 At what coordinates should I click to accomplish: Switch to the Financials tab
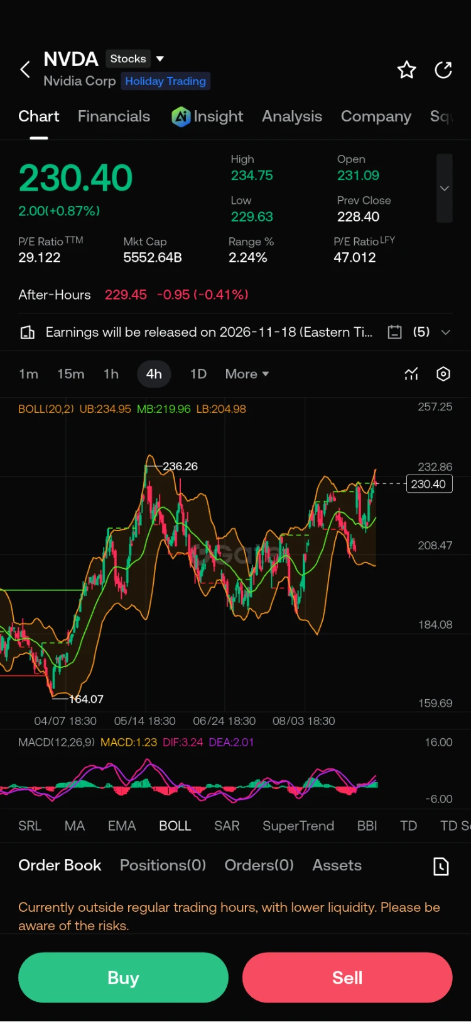click(114, 116)
